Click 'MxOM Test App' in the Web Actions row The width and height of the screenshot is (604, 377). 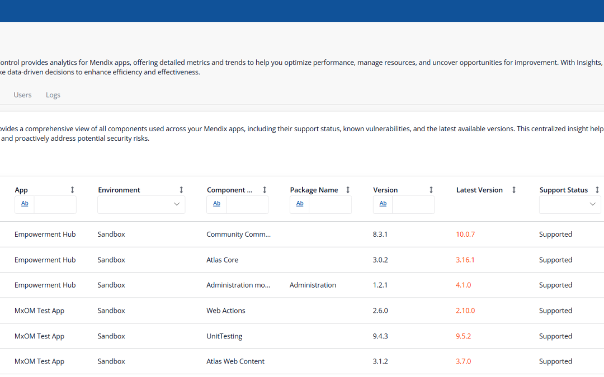coord(39,311)
